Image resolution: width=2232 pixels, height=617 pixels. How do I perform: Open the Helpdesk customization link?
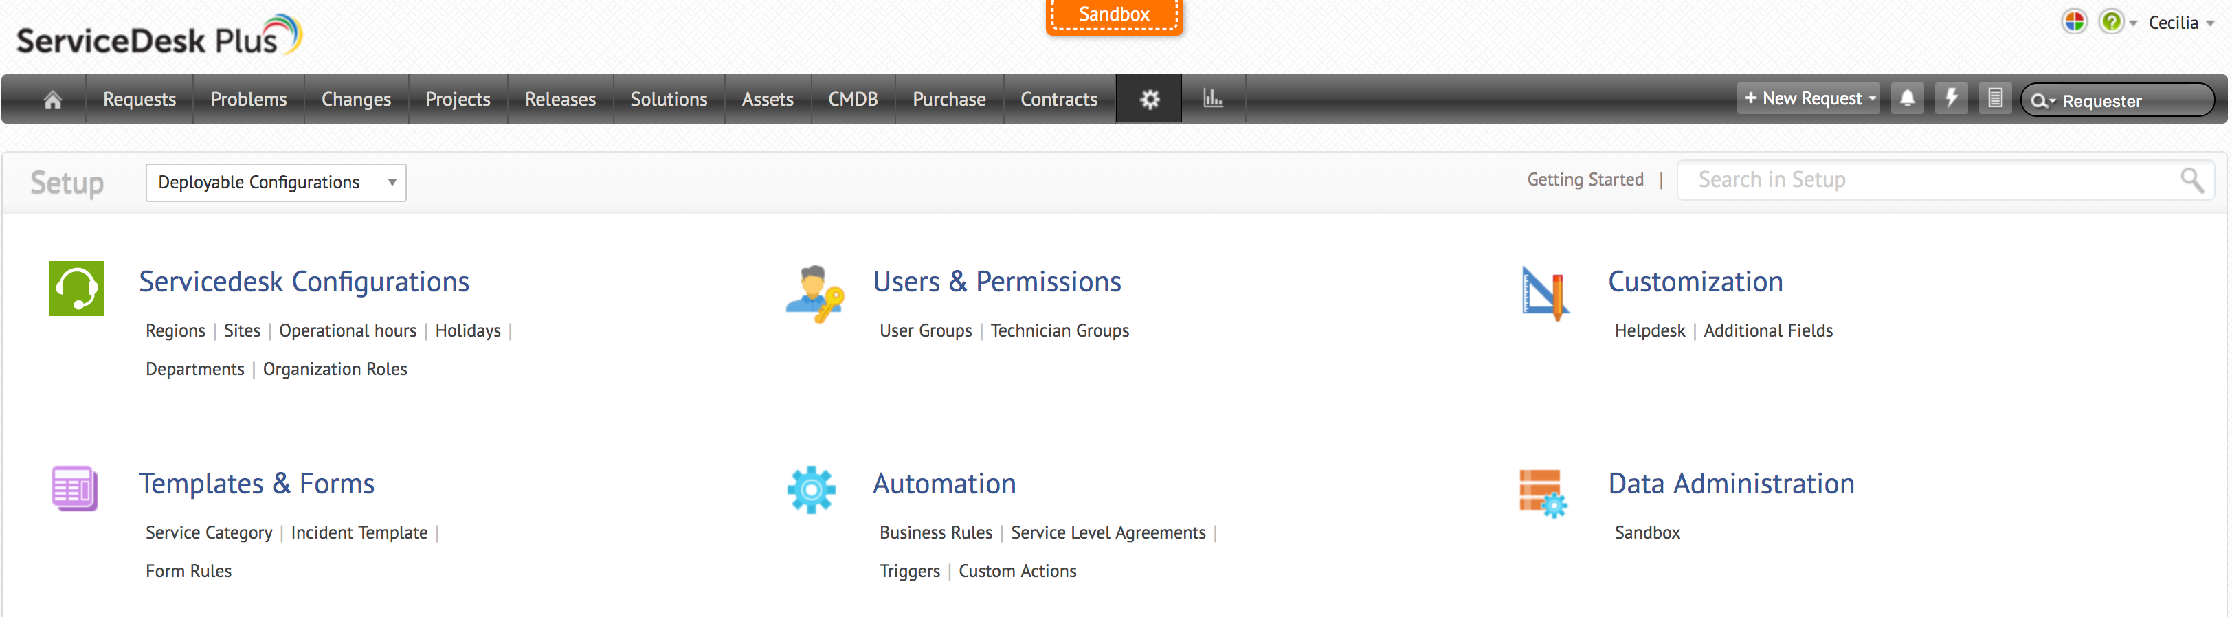point(1650,331)
